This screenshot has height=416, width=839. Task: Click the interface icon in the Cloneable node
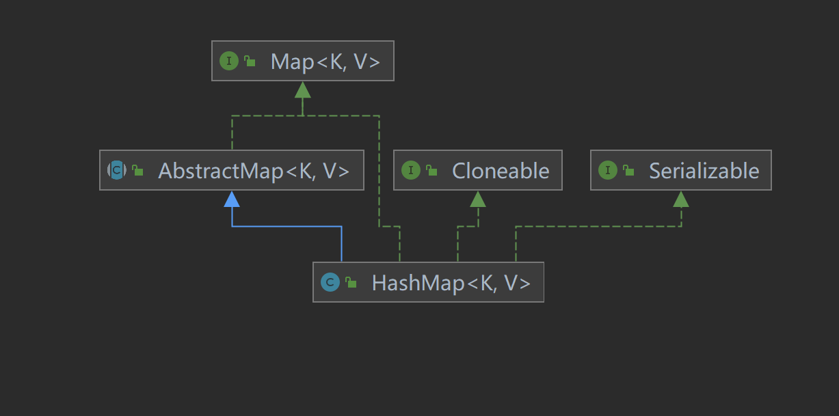point(410,170)
